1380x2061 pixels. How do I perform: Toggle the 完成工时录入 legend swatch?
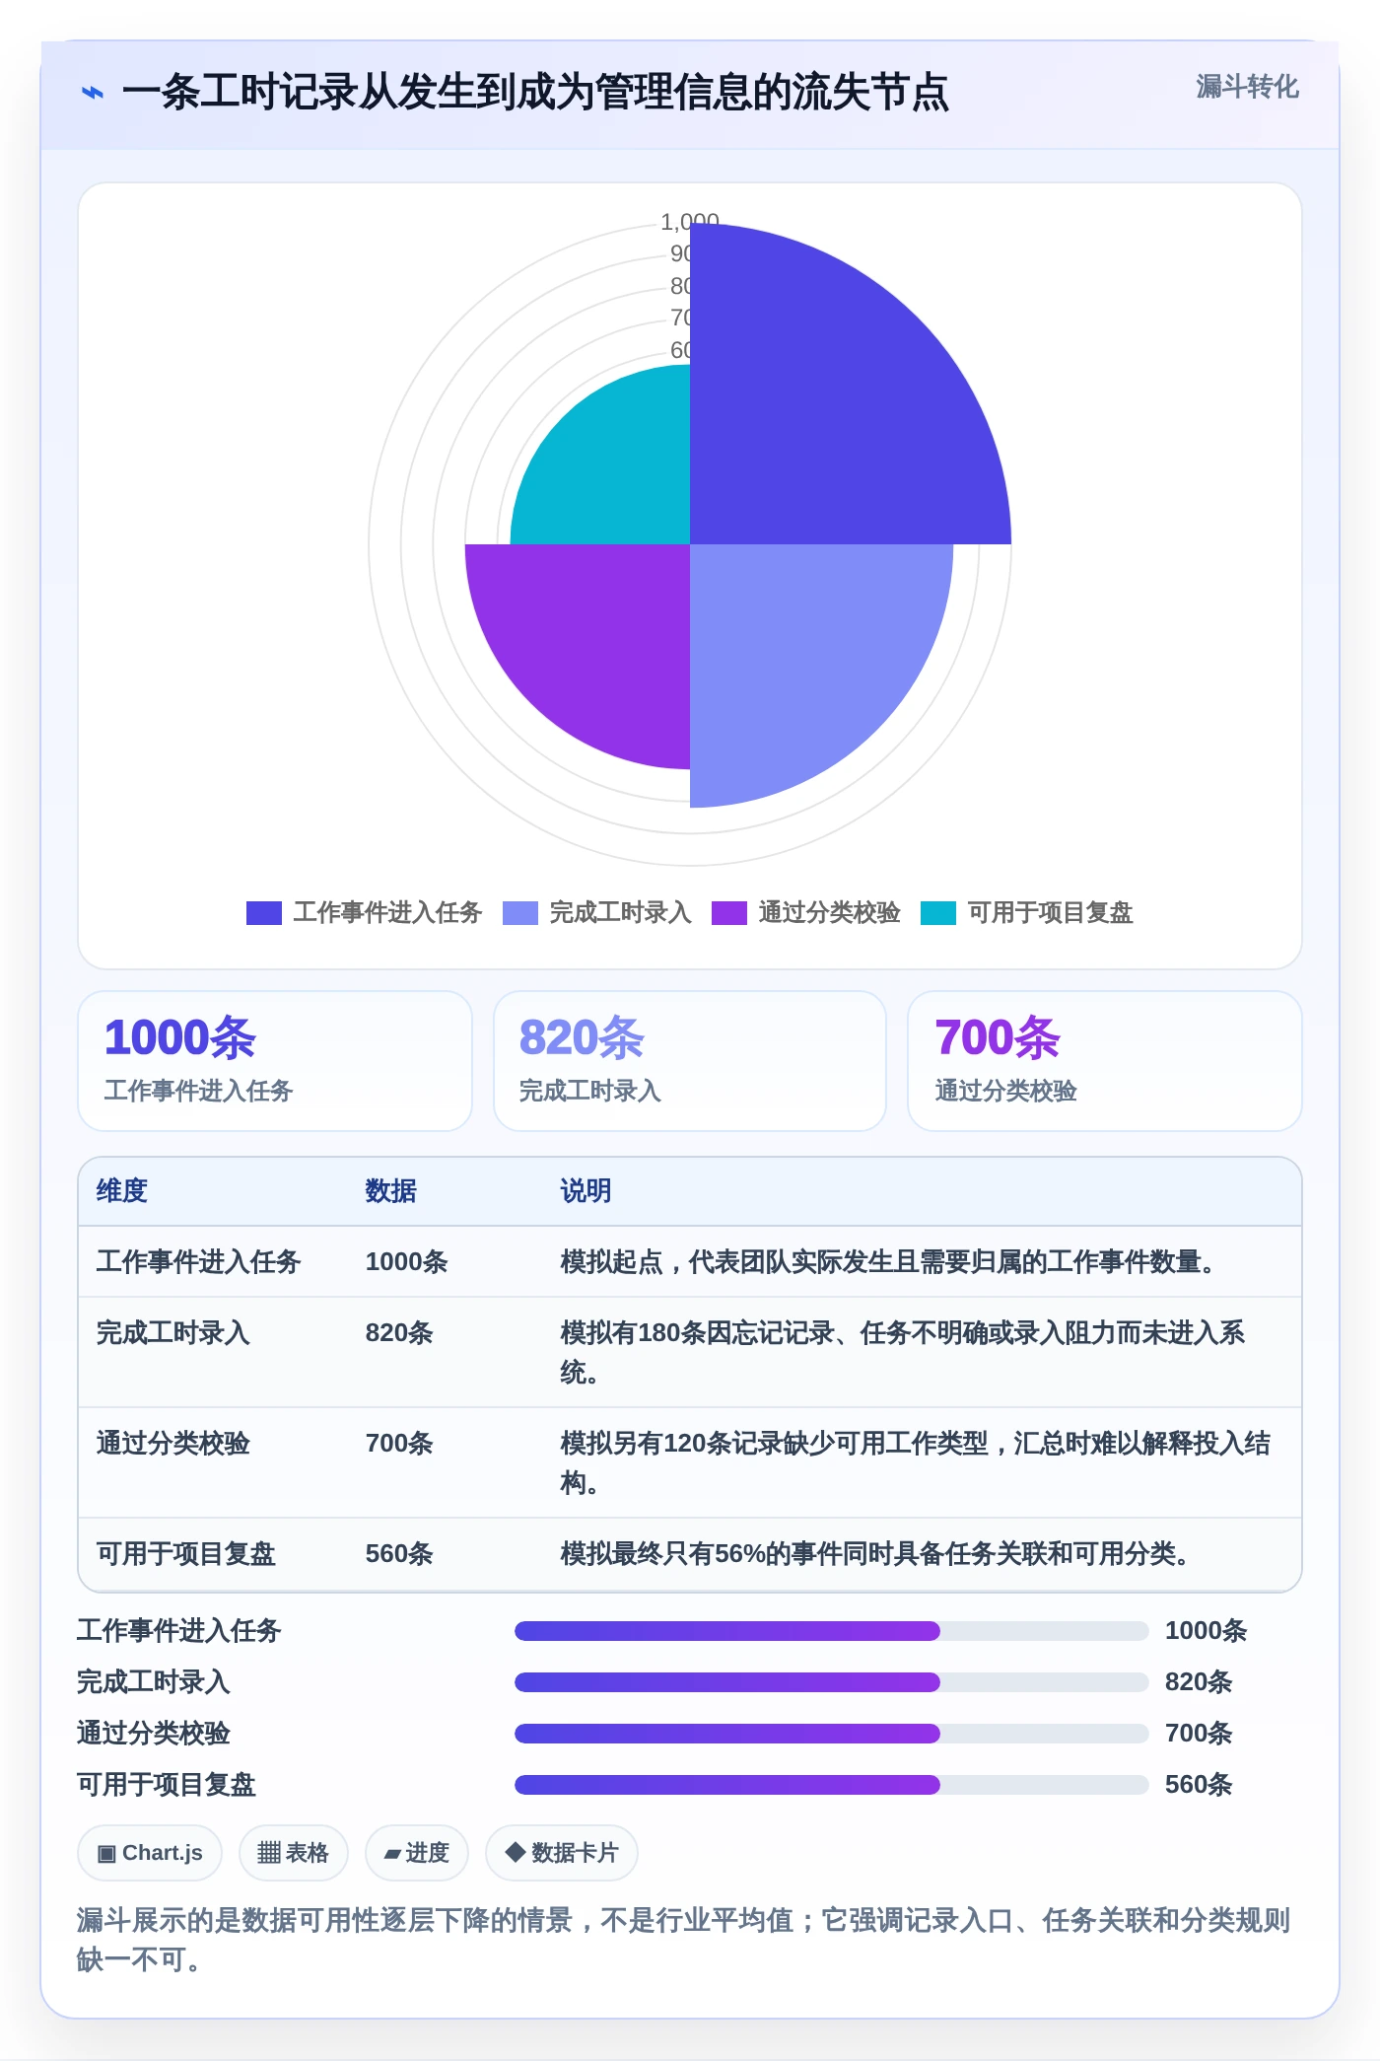coord(520,913)
